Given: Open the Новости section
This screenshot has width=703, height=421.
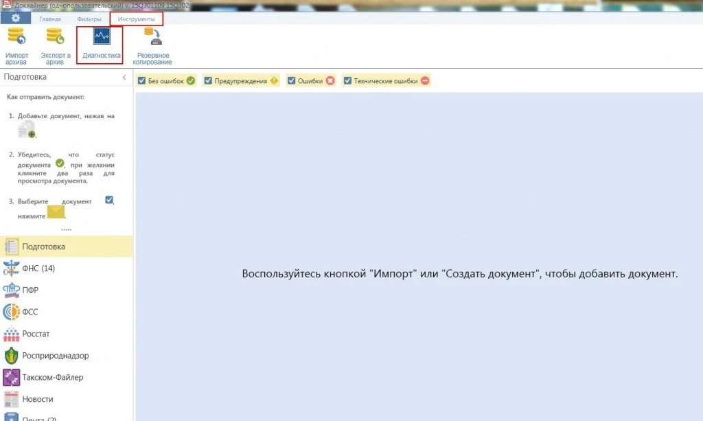Looking at the screenshot, I should click(x=37, y=399).
